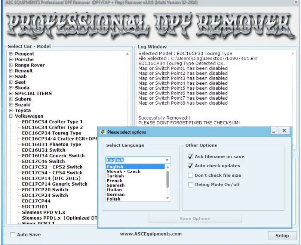The height and width of the screenshot is (245, 301).
Task: Collapse the Volkswagen tree node
Action: click(x=11, y=116)
